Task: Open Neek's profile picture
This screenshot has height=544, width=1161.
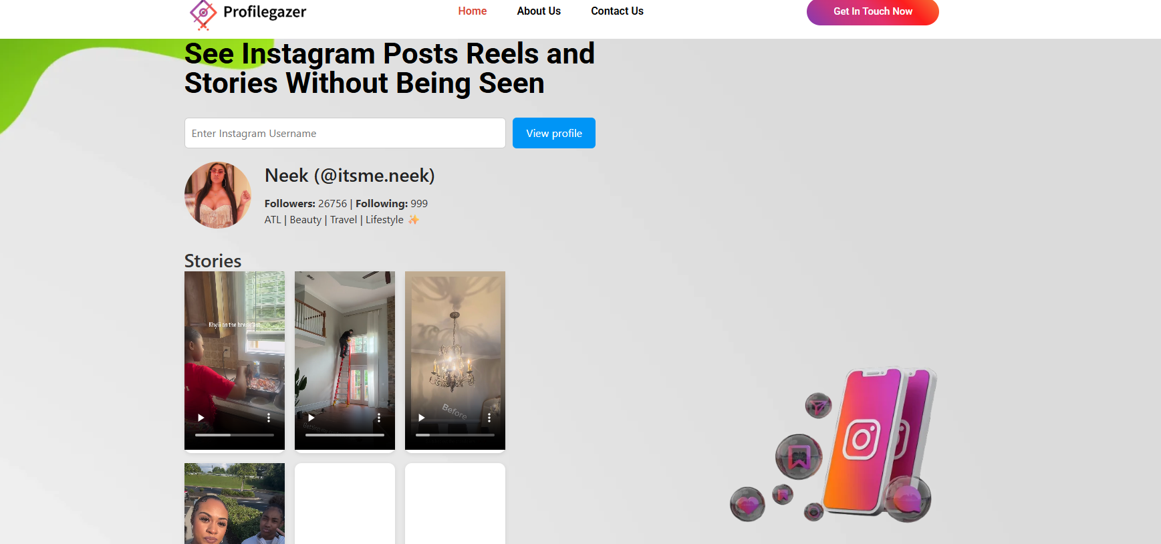Action: 218,195
